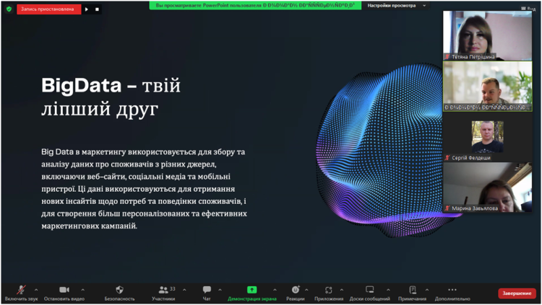Open the Chat (Чат) panel
Screen dimensions: 542x305
click(207, 290)
